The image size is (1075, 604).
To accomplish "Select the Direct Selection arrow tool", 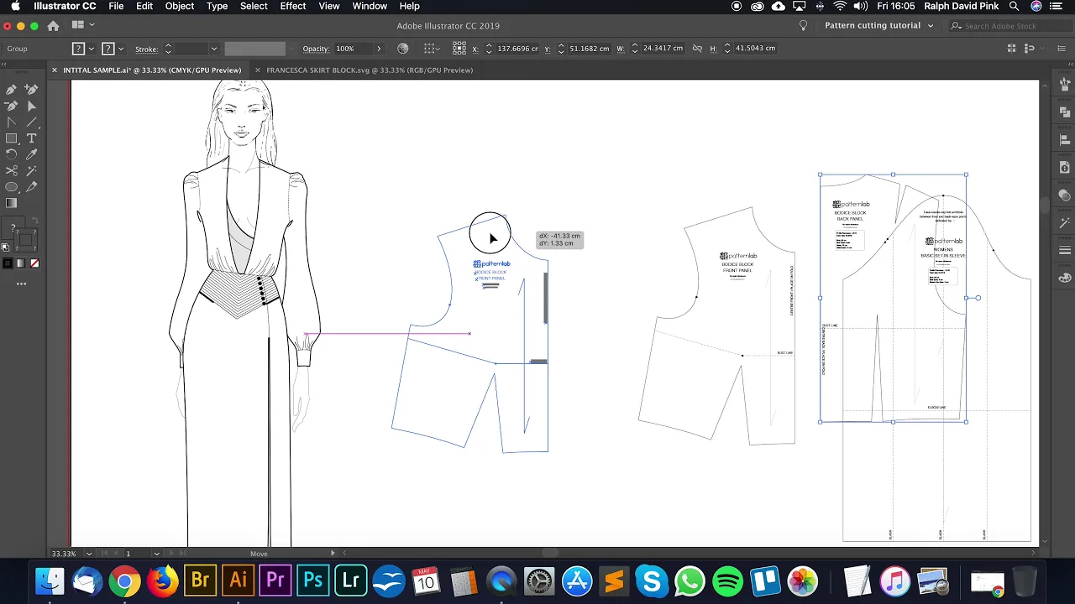I will tap(32, 106).
